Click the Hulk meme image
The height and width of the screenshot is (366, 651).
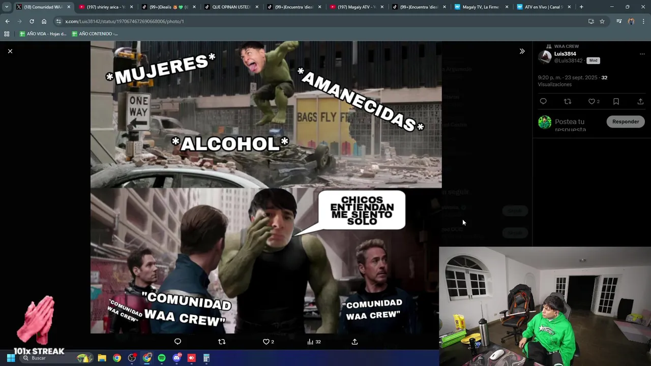(x=266, y=187)
